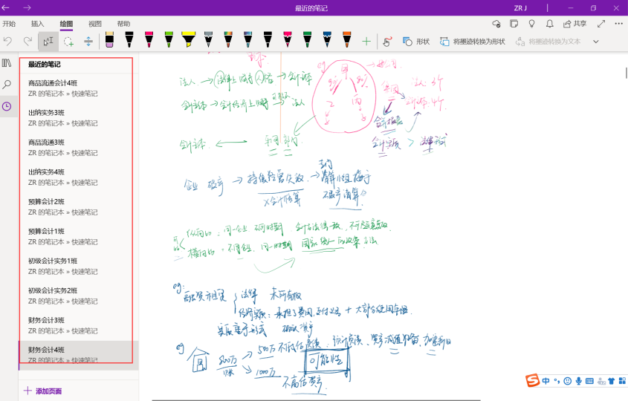Toggle the object select or type text tool
This screenshot has width=628, height=401.
(48, 42)
